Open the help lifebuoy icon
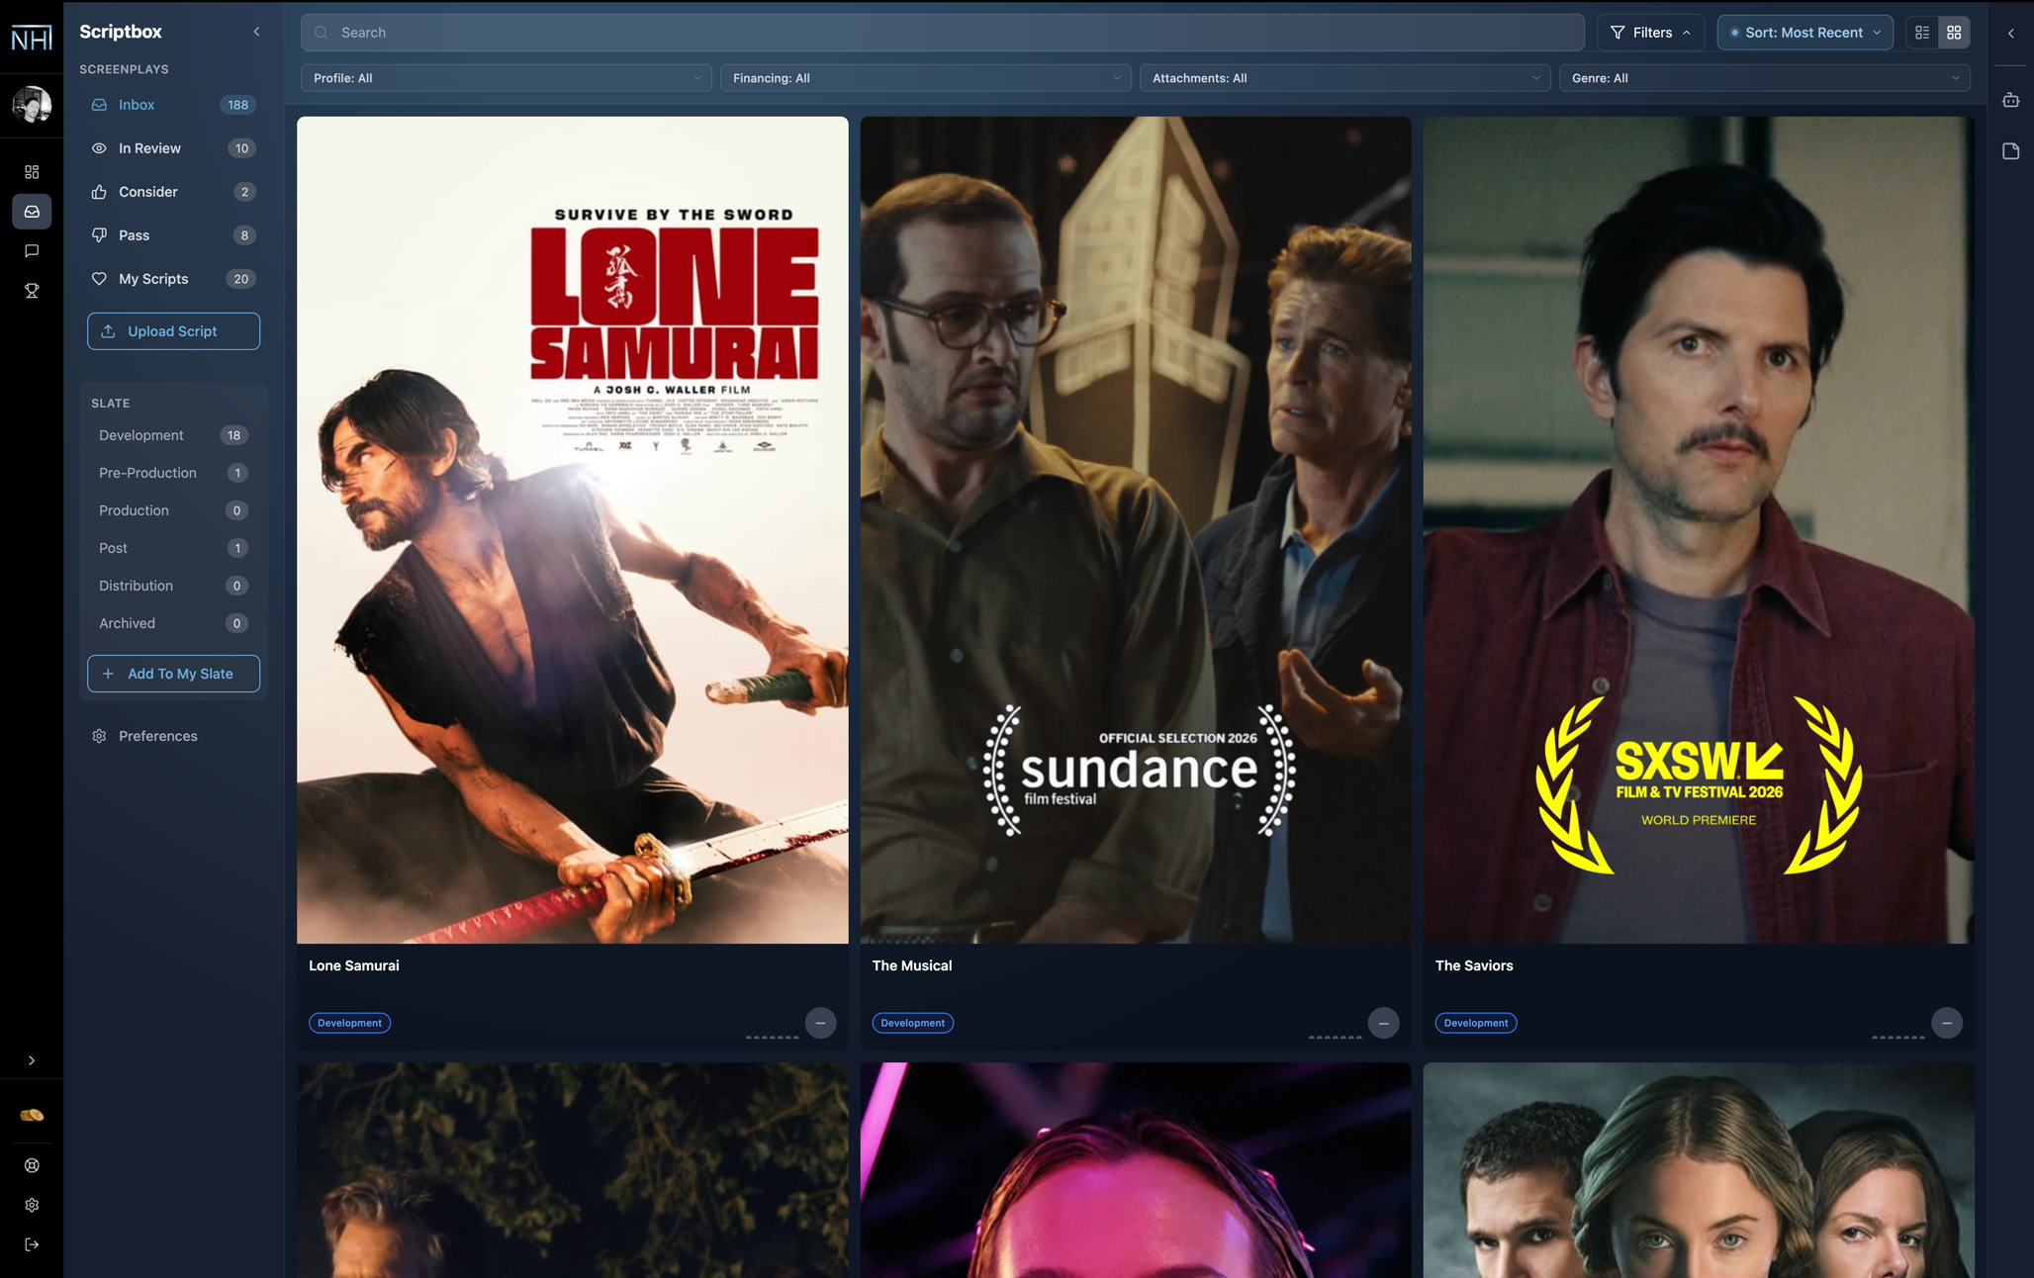The image size is (2034, 1278). [x=32, y=1165]
